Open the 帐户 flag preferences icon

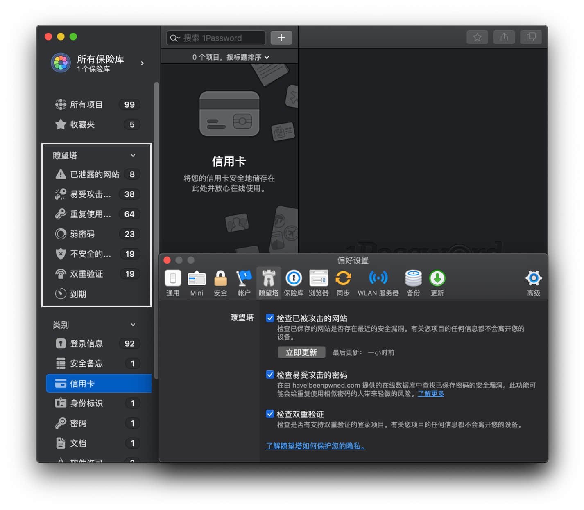pos(244,282)
